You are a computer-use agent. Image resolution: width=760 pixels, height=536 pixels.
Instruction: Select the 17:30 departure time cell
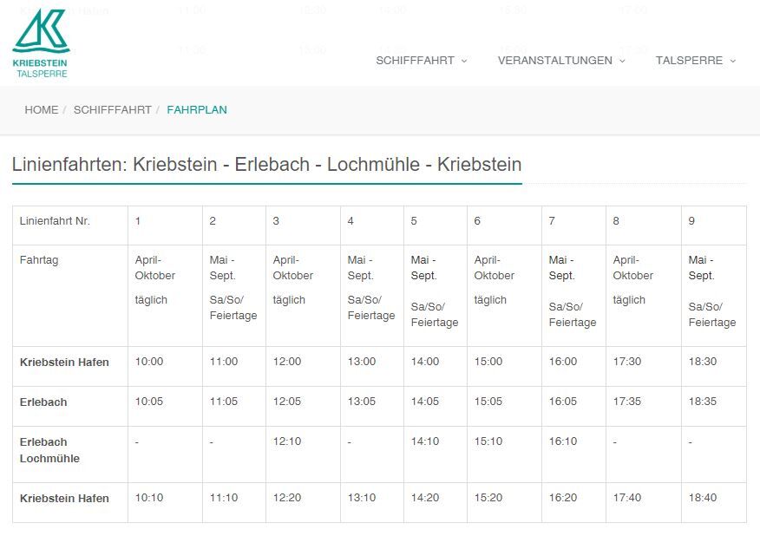pyautogui.click(x=627, y=362)
